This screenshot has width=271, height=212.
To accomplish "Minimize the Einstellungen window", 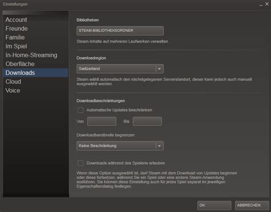I will pos(261,5).
